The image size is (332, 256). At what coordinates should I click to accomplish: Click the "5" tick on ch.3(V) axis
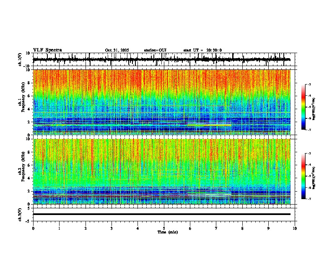point(29,208)
